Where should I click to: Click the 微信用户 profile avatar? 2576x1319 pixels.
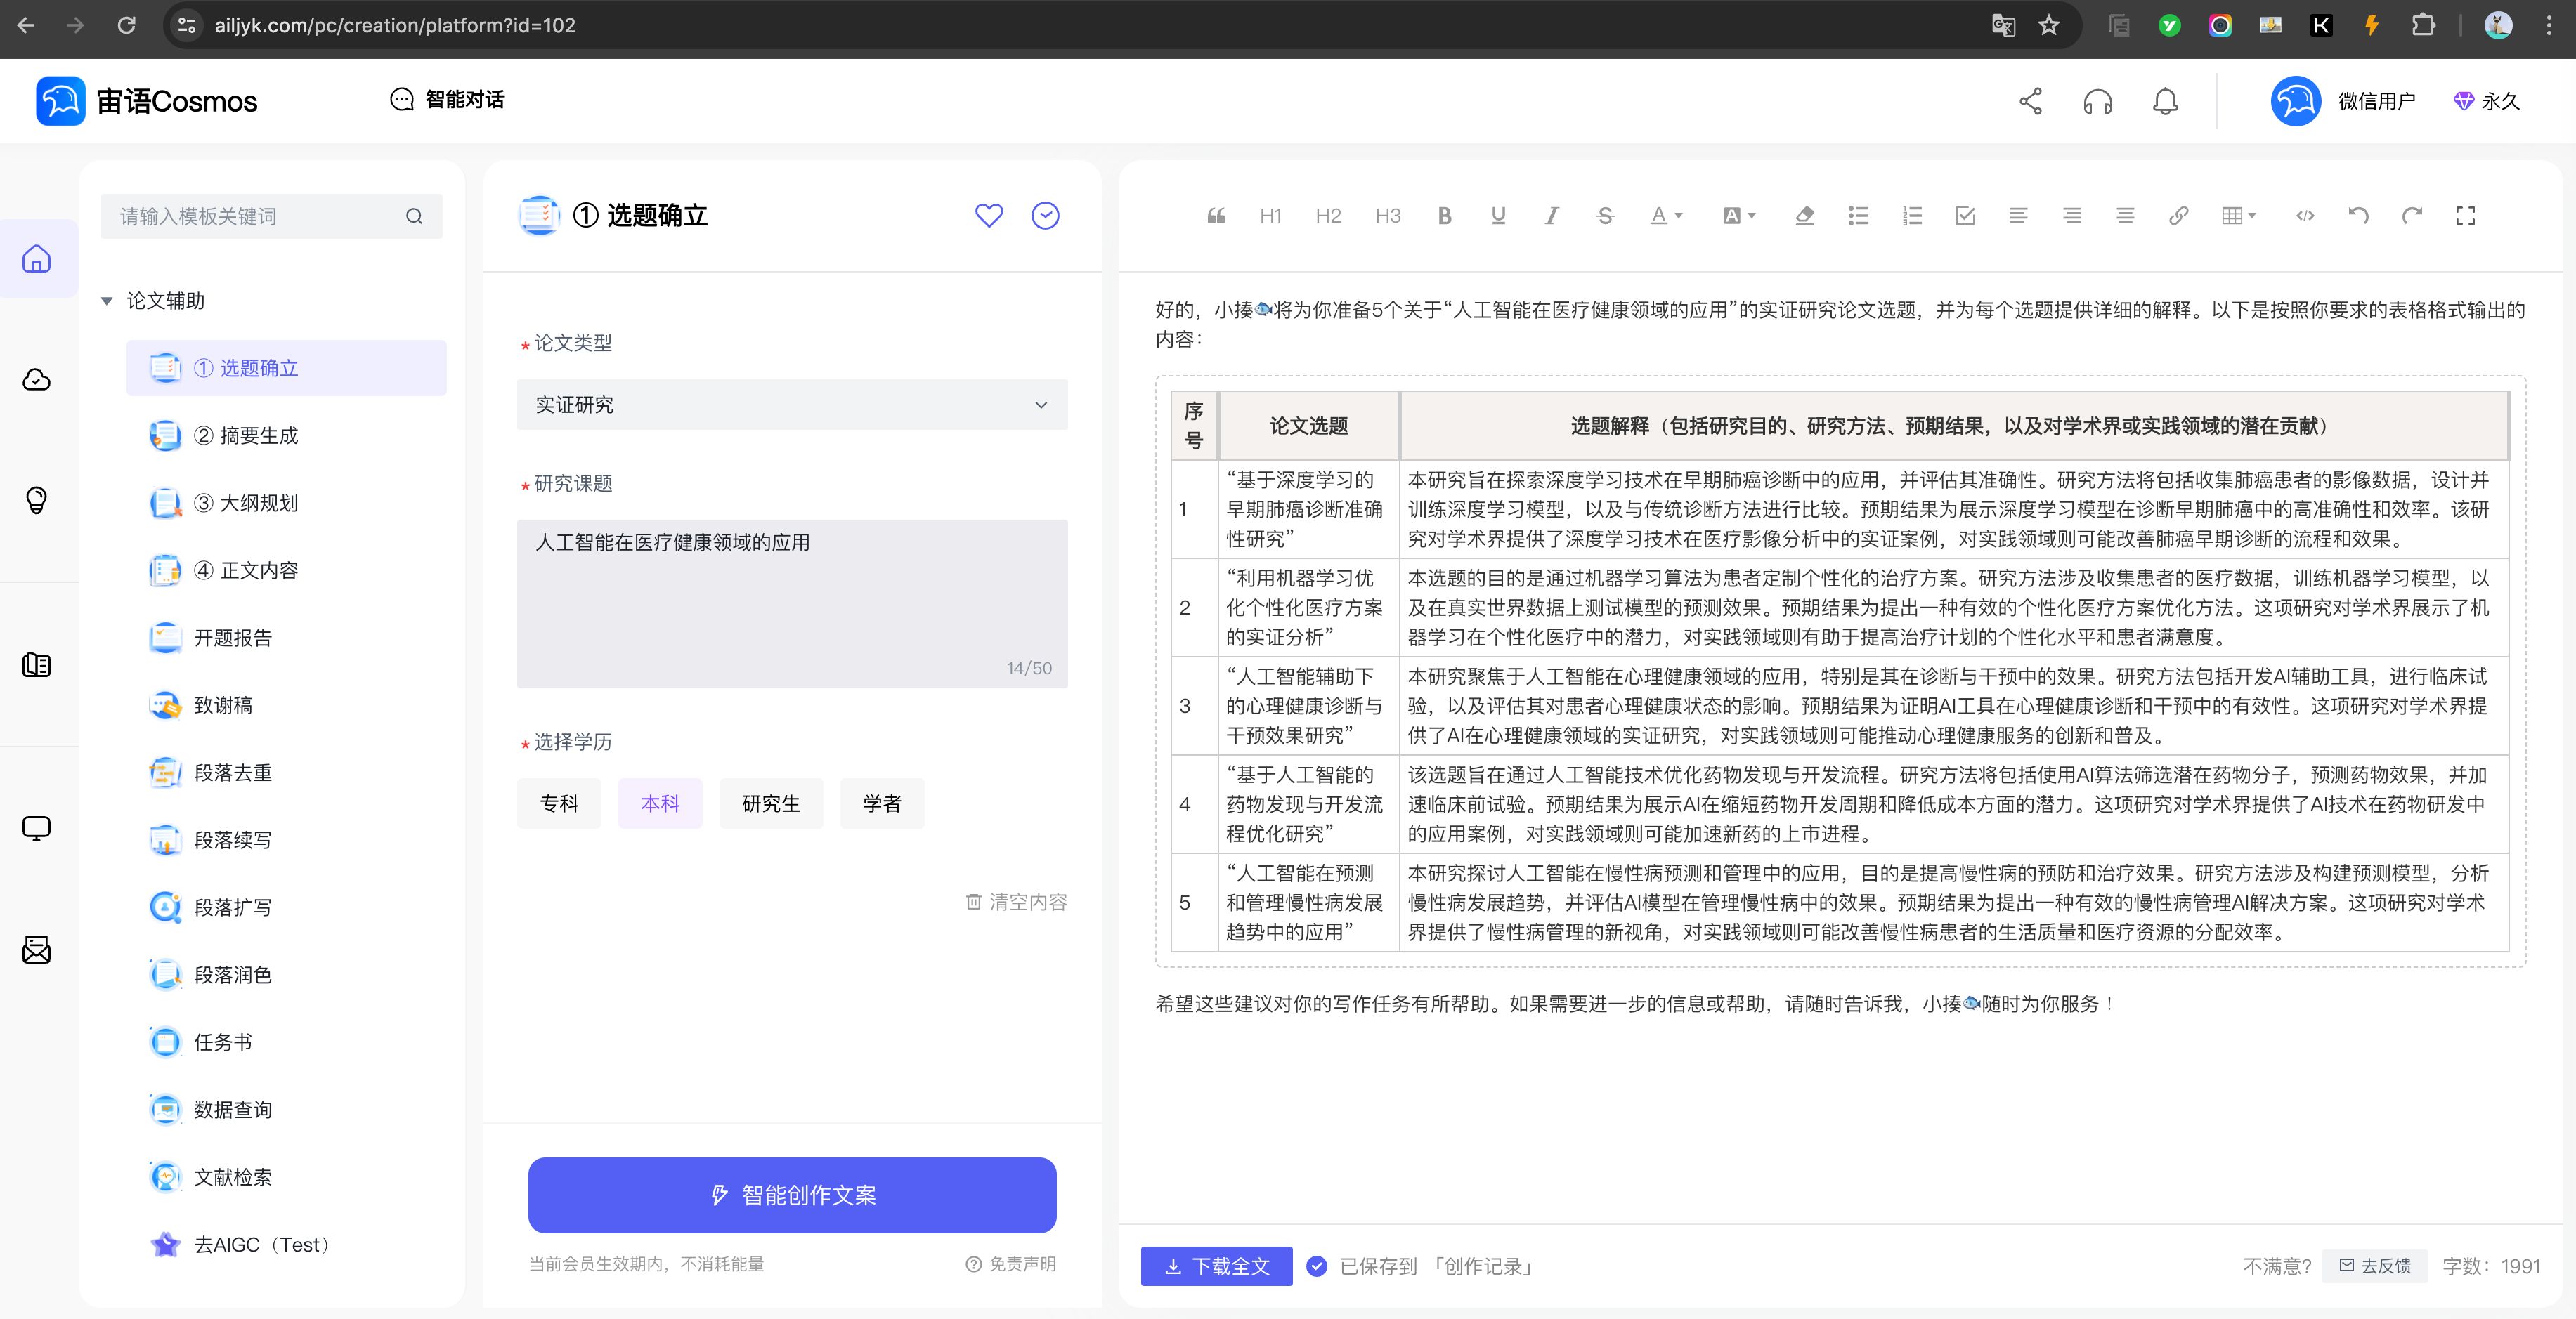click(2296, 101)
